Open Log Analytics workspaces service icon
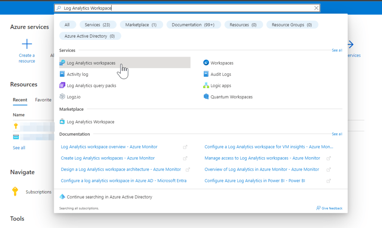This screenshot has width=382, height=228. tap(62, 63)
